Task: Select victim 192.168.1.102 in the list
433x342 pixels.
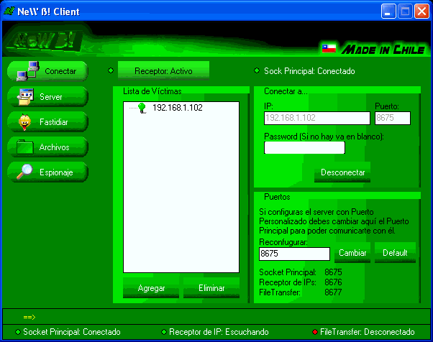Action: click(177, 108)
